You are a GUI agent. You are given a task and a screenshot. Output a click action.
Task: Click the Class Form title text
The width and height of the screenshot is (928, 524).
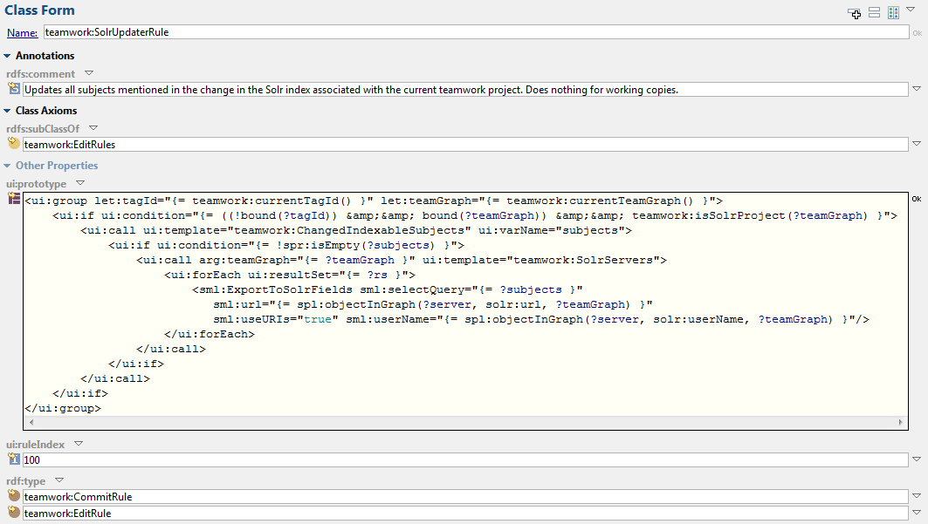click(39, 10)
